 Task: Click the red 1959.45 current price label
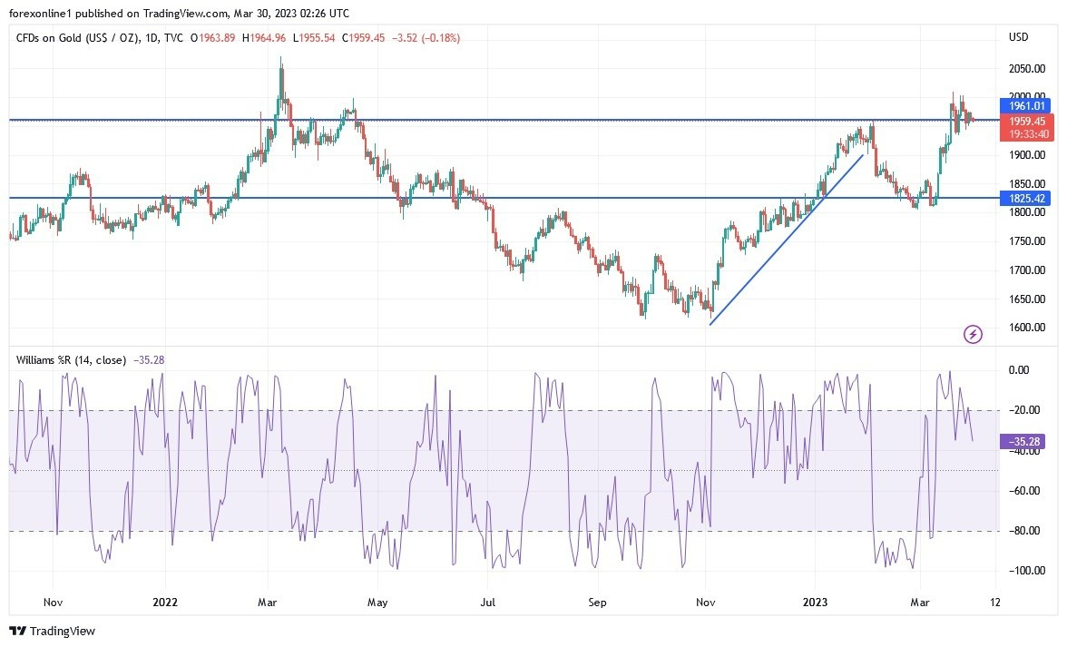point(1027,127)
